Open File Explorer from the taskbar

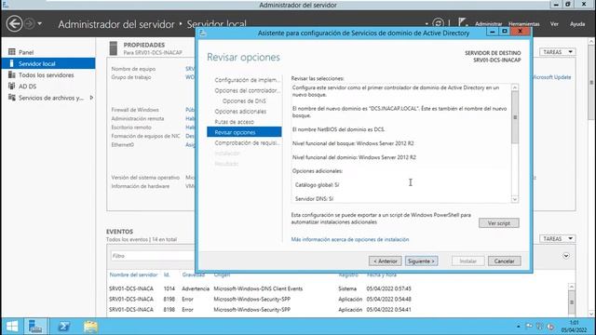point(90,327)
